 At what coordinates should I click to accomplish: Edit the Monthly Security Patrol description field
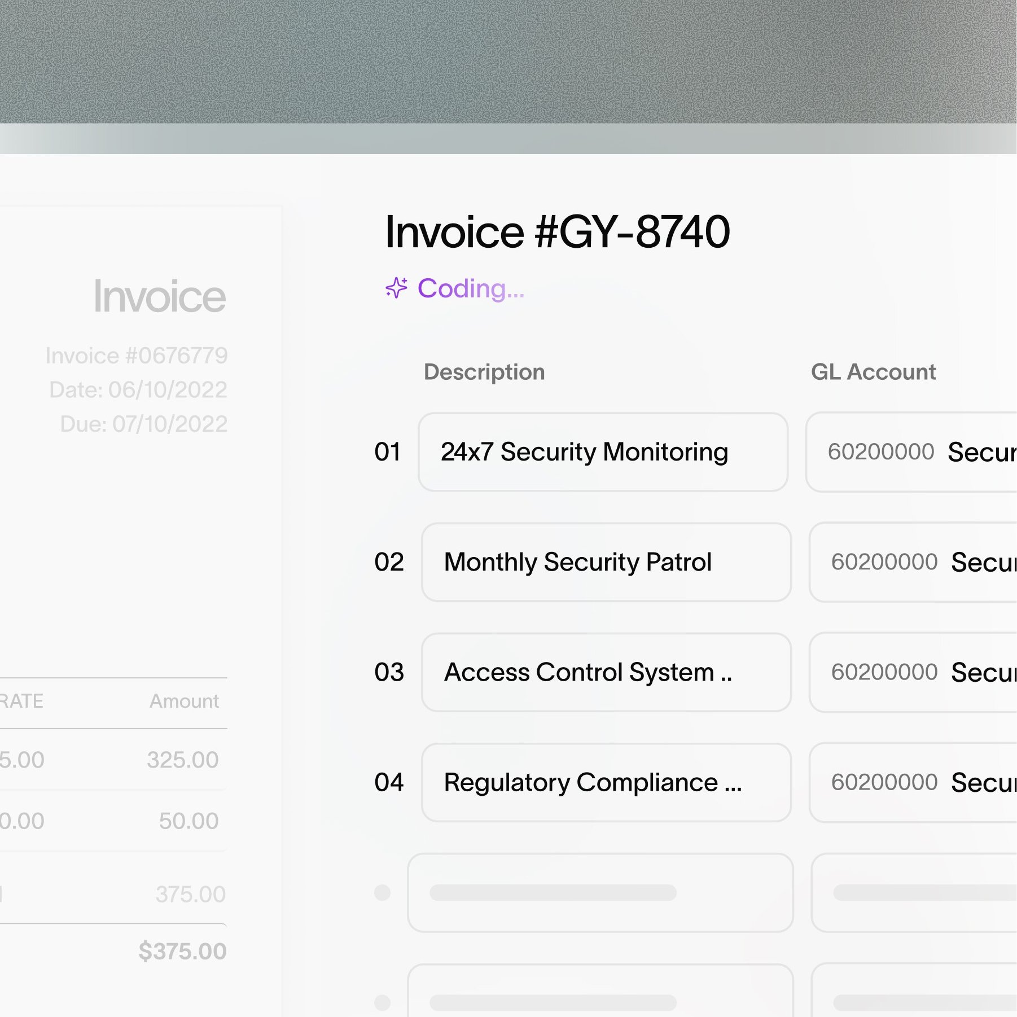click(x=606, y=562)
